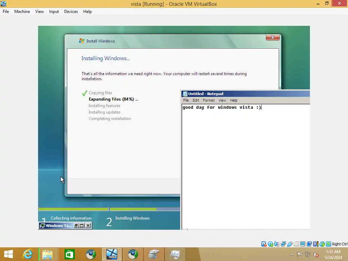Open Notepad View menu
Screen dimensions: 348x261
[x=222, y=100]
